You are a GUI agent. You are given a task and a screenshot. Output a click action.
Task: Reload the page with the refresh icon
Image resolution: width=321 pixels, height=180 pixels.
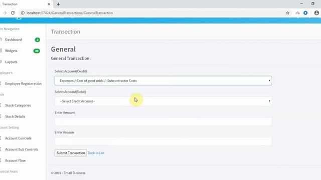click(x=13, y=13)
